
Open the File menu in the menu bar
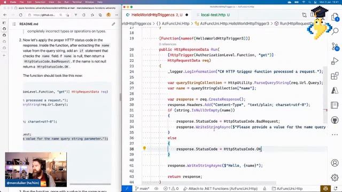coord(21,2)
